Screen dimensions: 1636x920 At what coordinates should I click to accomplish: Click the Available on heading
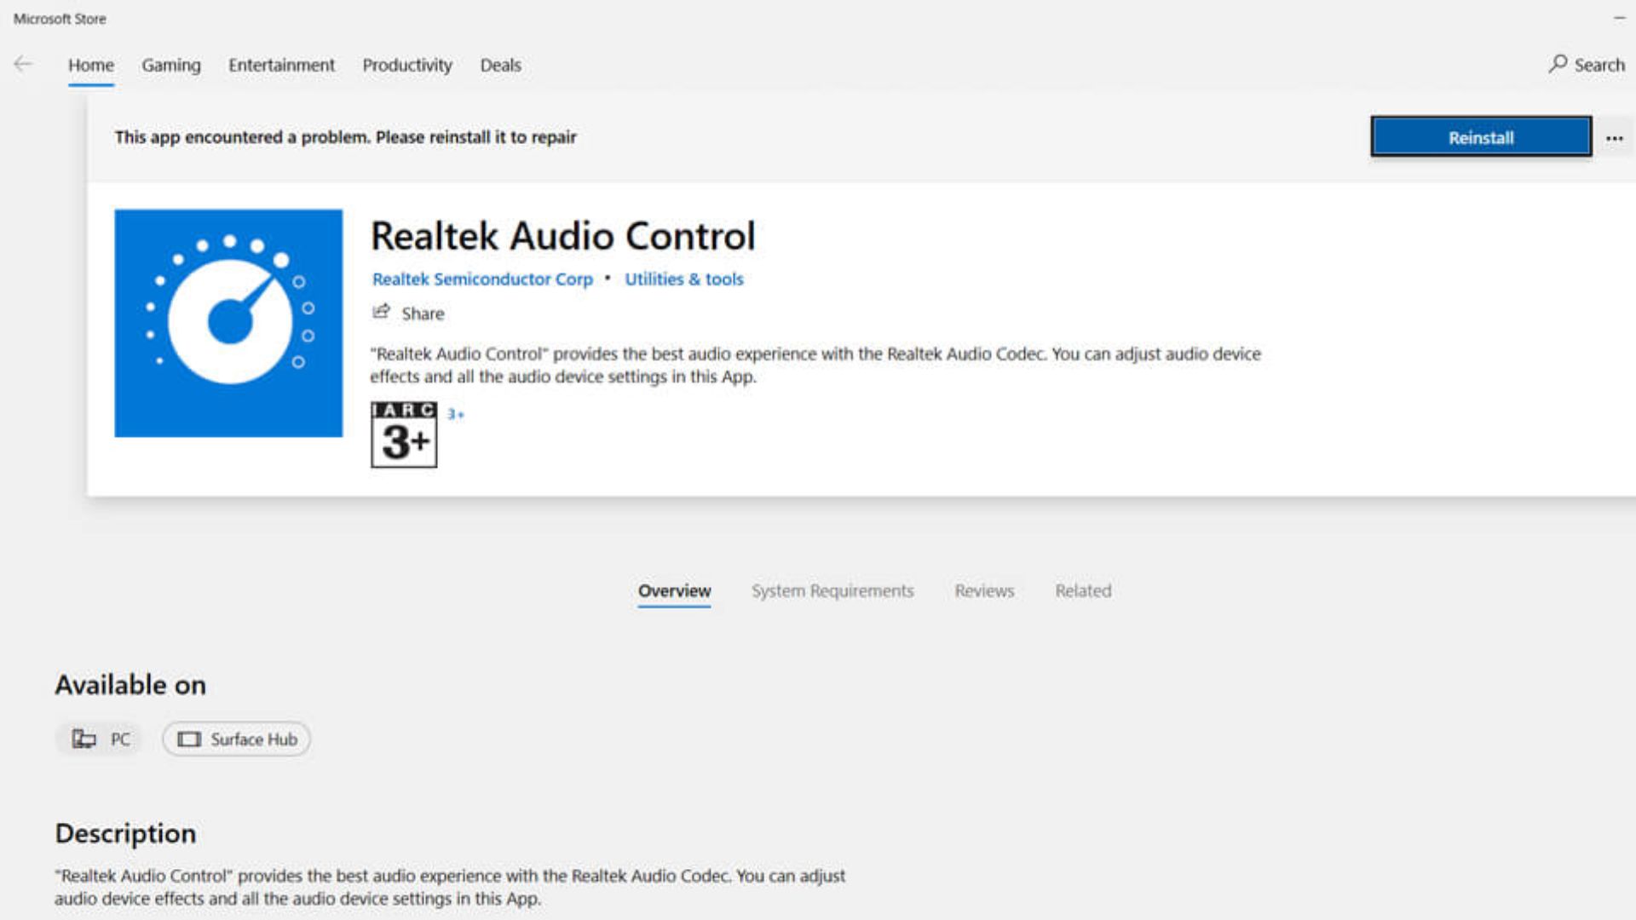click(130, 684)
